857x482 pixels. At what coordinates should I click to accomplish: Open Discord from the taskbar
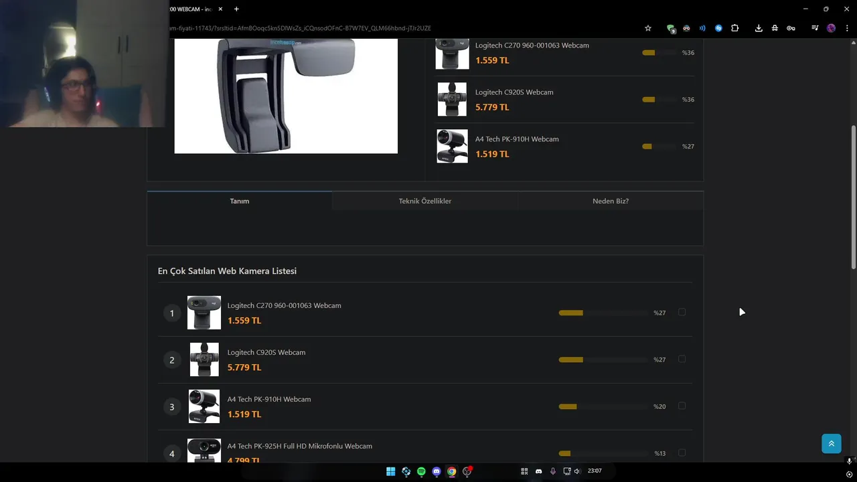(x=437, y=471)
